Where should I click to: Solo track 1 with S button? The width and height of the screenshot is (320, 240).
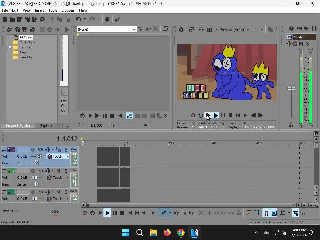pyautogui.click(x=66, y=150)
